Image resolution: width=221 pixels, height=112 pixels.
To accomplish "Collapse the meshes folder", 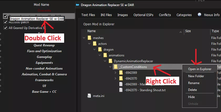I will tap(84, 38).
